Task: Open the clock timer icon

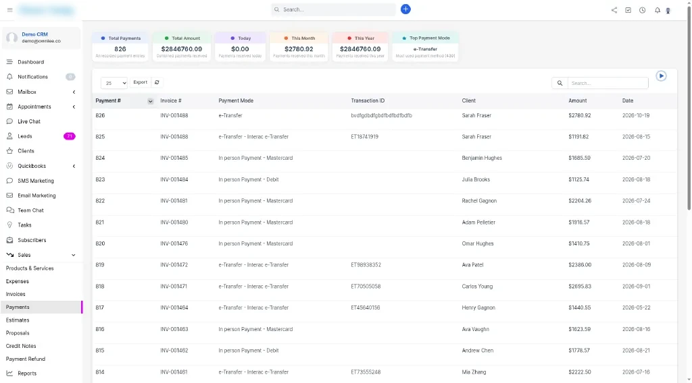Action: pos(643,10)
